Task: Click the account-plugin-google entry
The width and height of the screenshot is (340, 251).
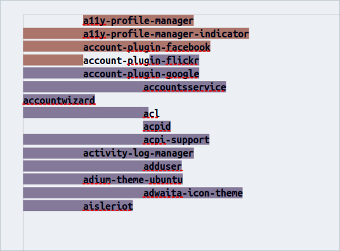Action: [141, 74]
